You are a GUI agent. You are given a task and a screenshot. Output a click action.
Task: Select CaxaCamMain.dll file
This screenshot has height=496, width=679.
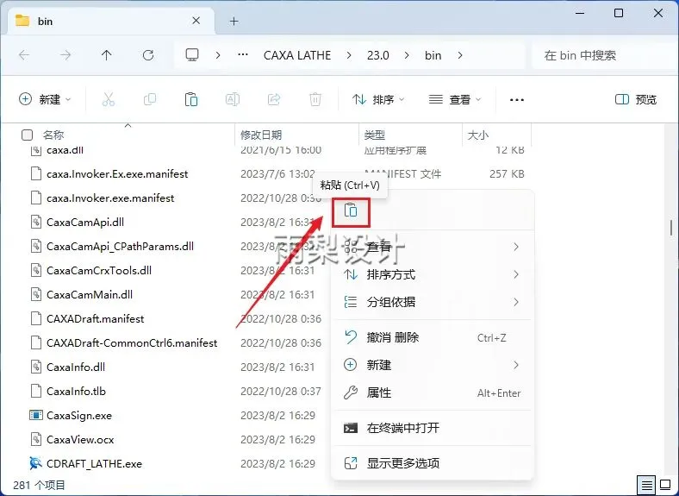(x=90, y=295)
